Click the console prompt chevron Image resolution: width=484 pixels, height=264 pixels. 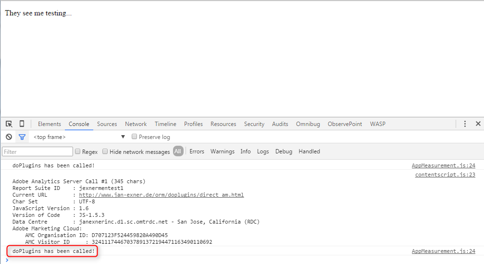click(7, 260)
